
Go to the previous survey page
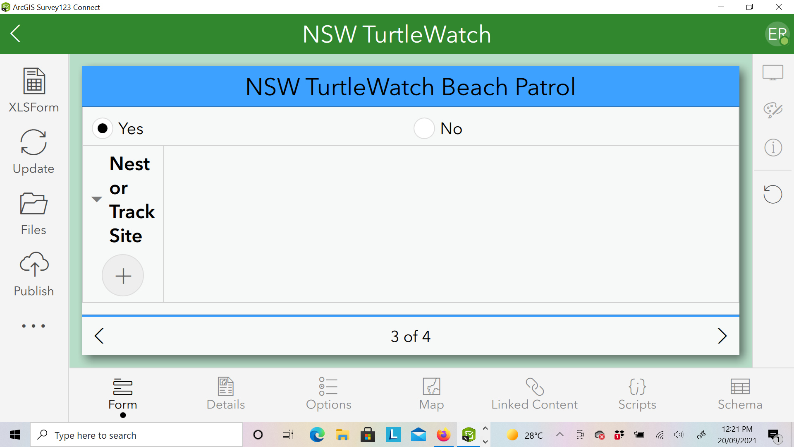pos(99,336)
